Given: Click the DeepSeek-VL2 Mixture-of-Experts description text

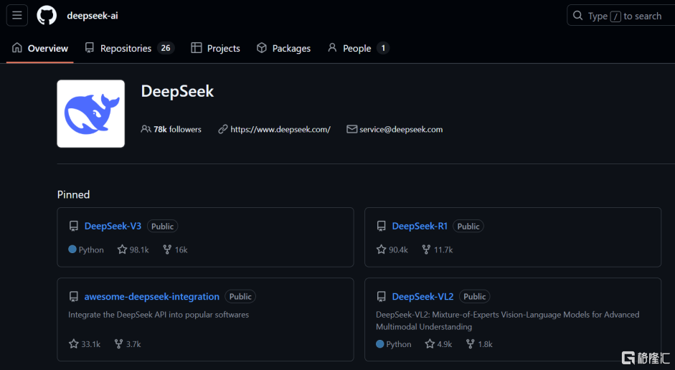Looking at the screenshot, I should pyautogui.click(x=508, y=321).
